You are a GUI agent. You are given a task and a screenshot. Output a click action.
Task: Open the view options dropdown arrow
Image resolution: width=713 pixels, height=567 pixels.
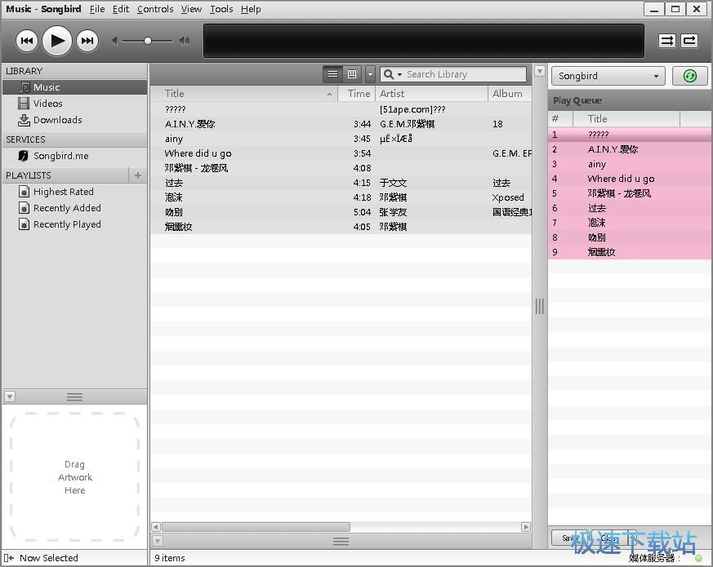371,74
